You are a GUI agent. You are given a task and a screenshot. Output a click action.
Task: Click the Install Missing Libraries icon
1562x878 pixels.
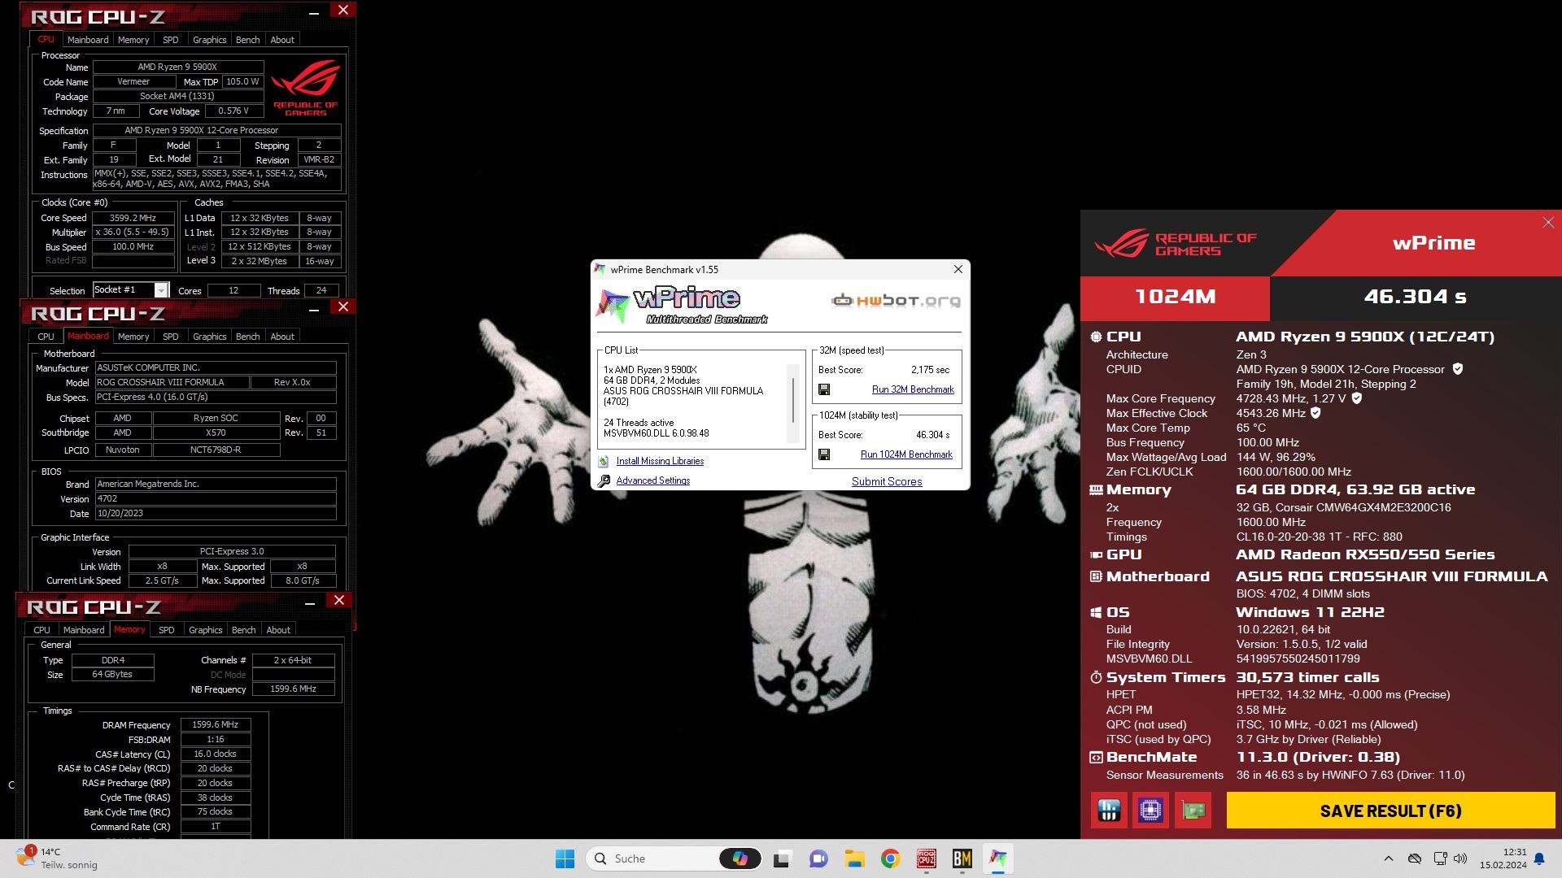604,461
